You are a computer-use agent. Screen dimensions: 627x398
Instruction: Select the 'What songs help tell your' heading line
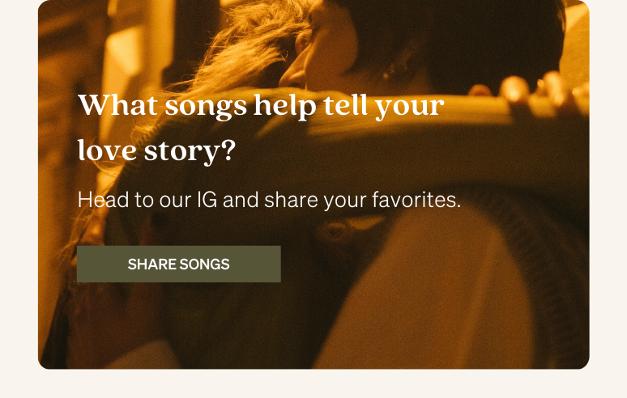[261, 105]
